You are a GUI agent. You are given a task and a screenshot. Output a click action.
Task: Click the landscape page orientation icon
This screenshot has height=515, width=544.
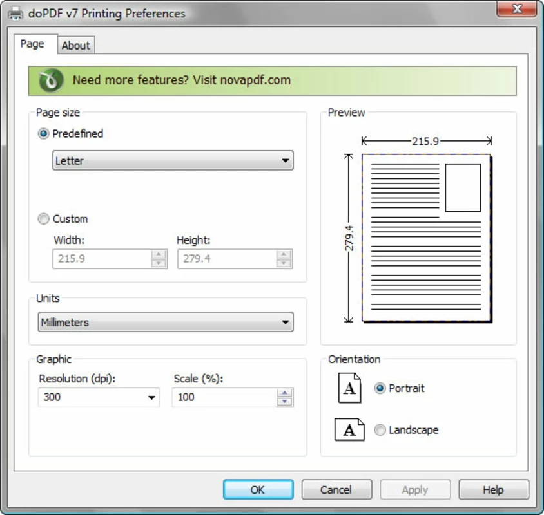click(349, 430)
